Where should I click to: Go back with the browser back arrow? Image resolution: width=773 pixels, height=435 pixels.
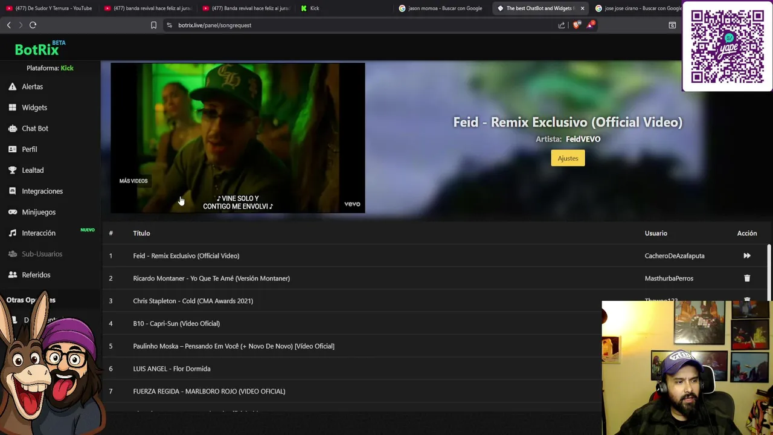tap(8, 25)
